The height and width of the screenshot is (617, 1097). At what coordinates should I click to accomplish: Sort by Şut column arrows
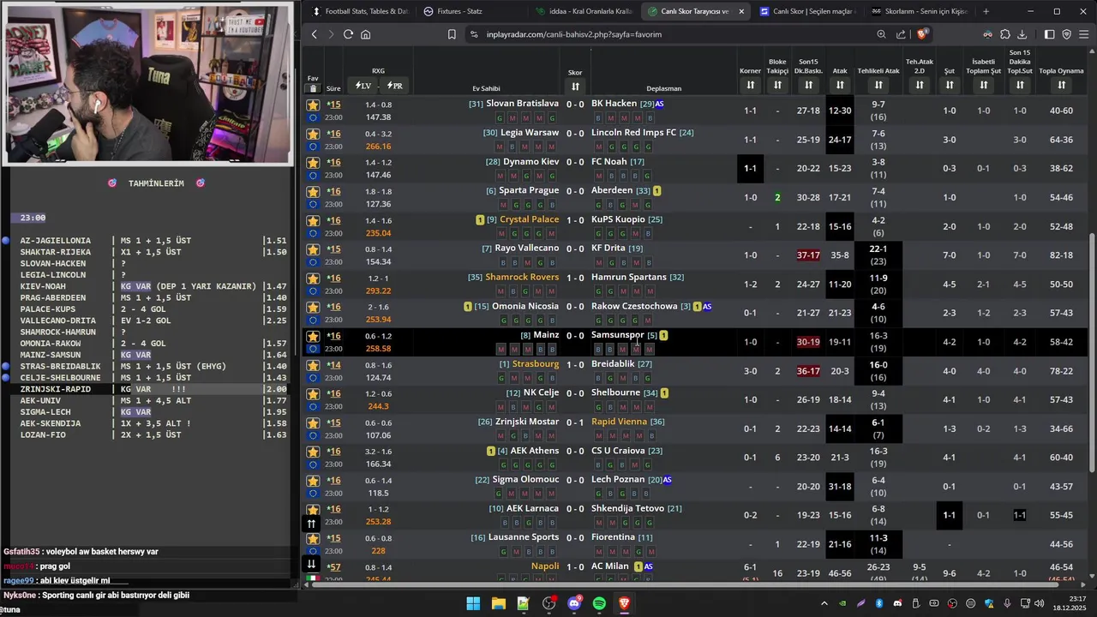click(x=950, y=85)
